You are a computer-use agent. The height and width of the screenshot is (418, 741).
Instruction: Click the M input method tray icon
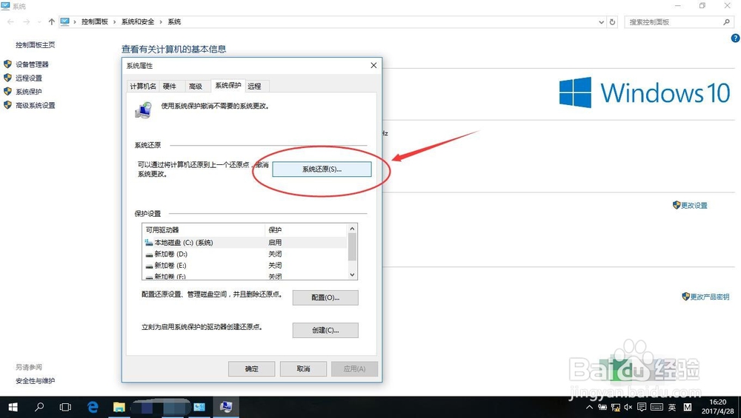point(688,407)
